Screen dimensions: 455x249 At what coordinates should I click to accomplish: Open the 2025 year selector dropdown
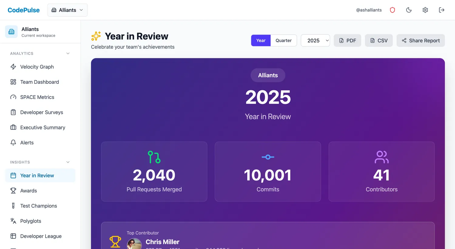click(x=315, y=40)
